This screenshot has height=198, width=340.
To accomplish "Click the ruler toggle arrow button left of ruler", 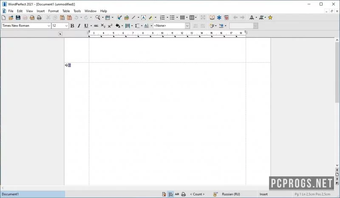I will (60, 34).
